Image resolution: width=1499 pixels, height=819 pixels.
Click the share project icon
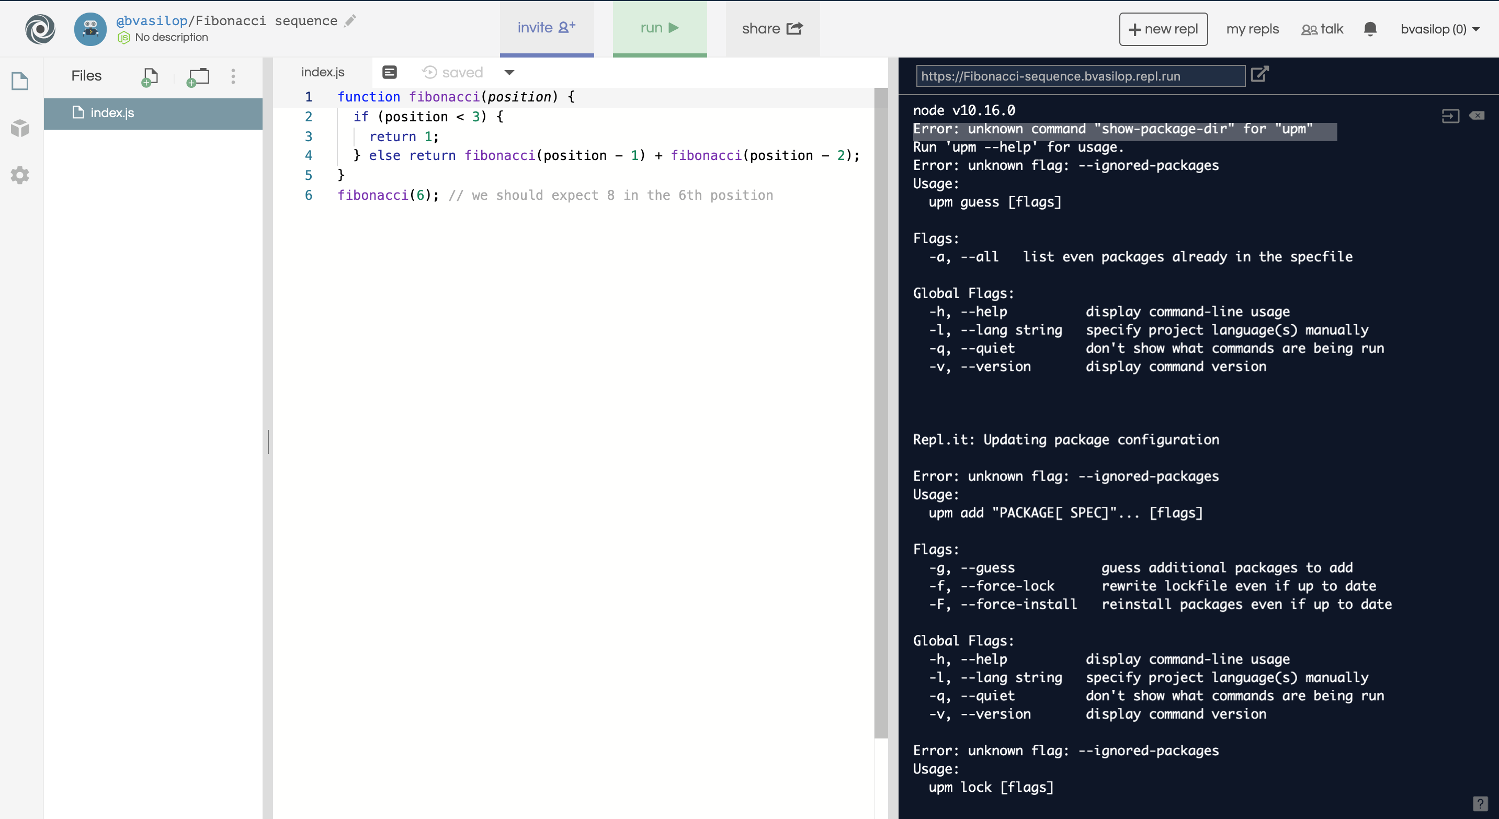point(794,27)
